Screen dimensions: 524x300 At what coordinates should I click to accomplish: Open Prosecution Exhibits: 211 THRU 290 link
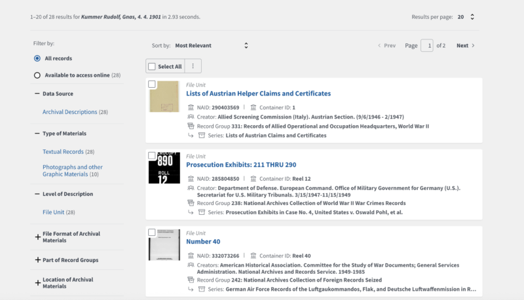click(x=240, y=165)
